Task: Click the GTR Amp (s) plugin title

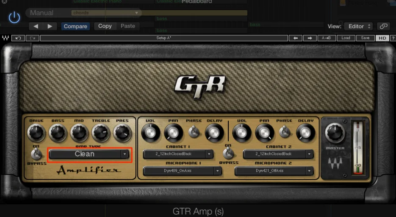Action: point(198,212)
